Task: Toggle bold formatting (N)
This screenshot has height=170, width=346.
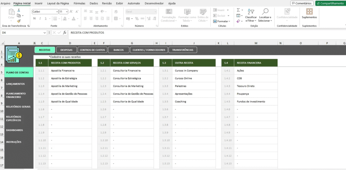Action: tap(34, 19)
